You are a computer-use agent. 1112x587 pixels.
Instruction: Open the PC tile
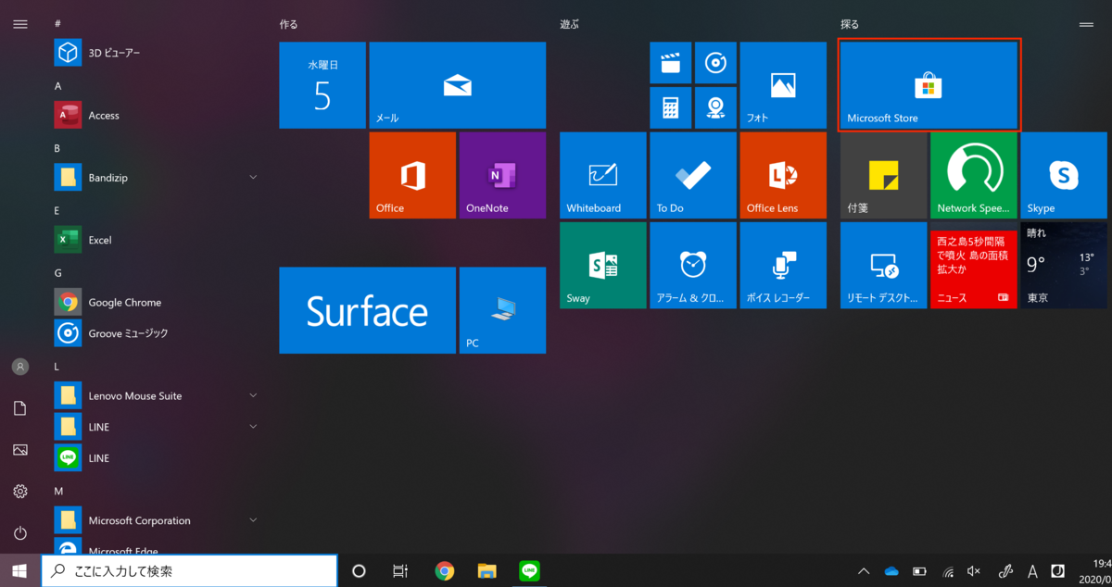(x=502, y=310)
